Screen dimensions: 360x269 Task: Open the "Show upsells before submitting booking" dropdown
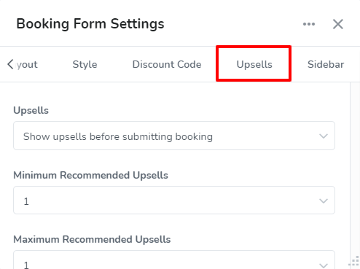tap(174, 136)
